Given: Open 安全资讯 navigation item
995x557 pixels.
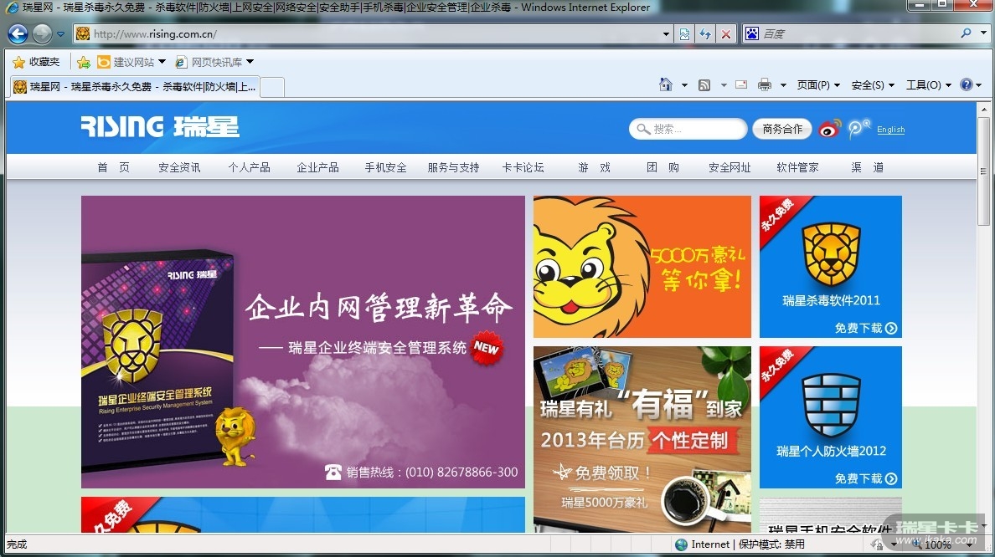Looking at the screenshot, I should coord(179,167).
